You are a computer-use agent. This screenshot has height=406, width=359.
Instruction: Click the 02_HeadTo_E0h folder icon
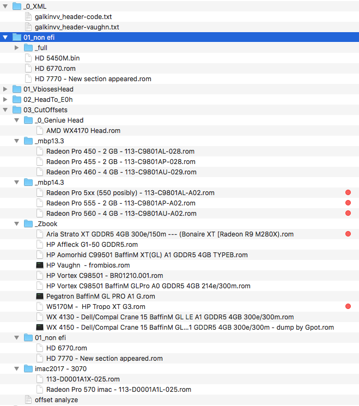[x=17, y=99]
